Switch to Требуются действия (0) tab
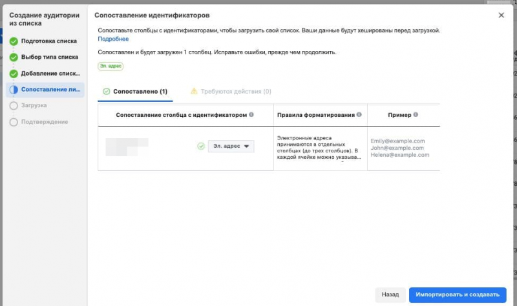 point(231,92)
